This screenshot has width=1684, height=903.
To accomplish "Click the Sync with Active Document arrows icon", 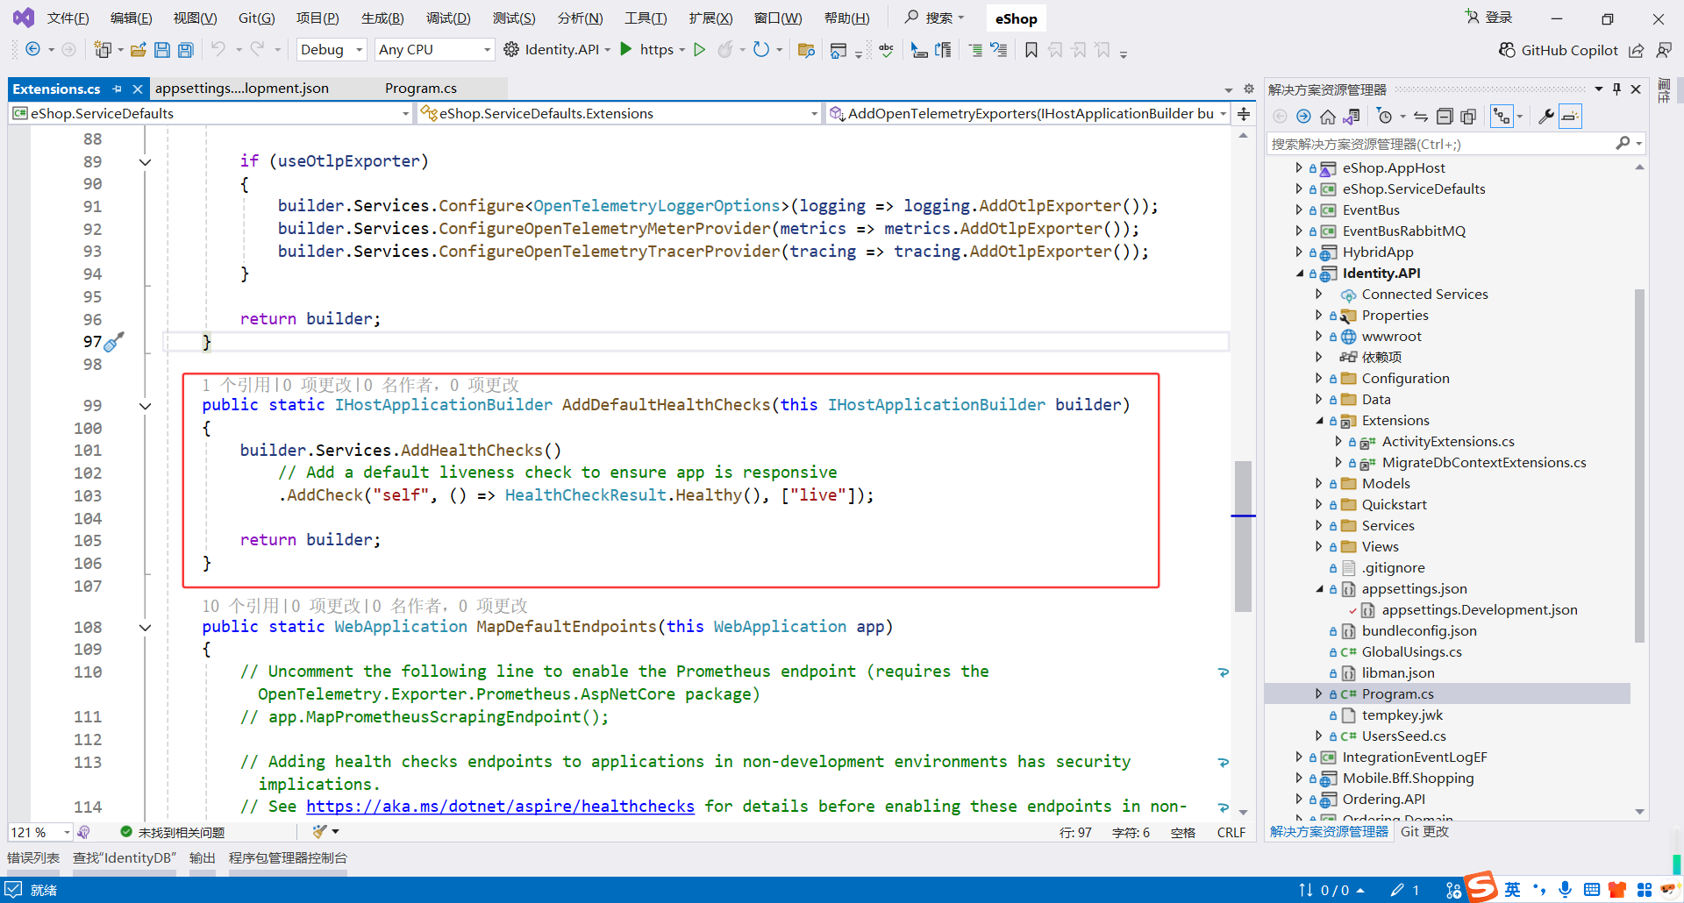I will click(x=1421, y=117).
